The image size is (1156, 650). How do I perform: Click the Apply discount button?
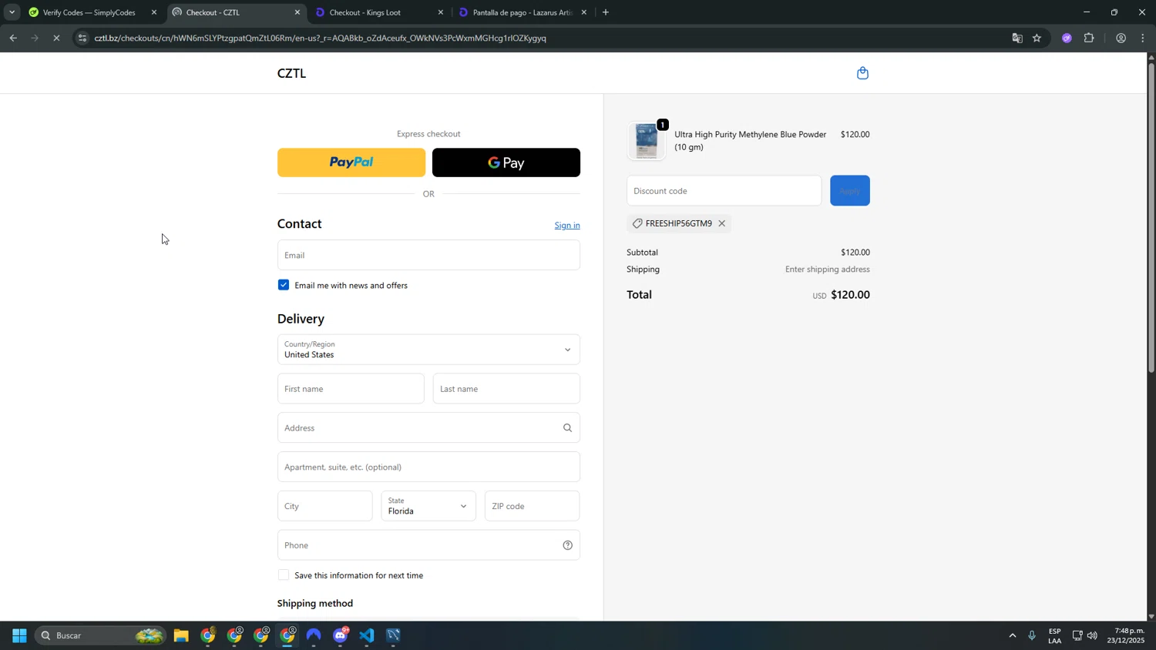850,191
